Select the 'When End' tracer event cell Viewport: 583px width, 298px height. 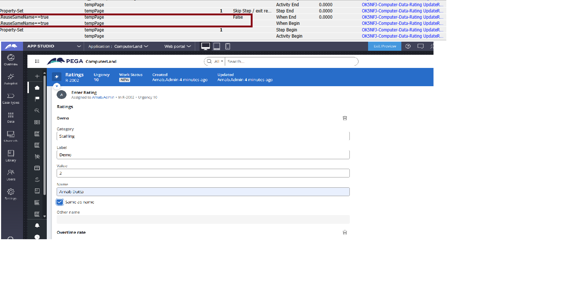286,17
